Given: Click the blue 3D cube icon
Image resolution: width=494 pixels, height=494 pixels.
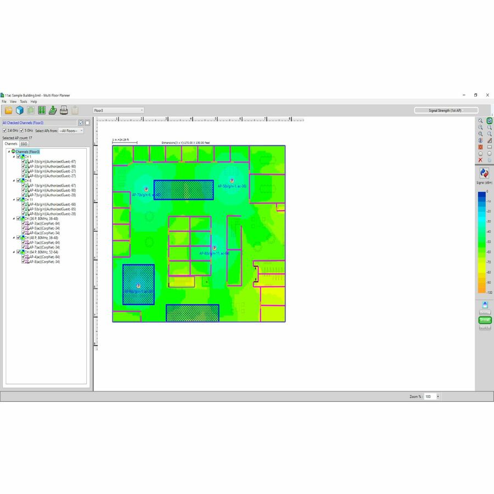Looking at the screenshot, I should [x=19, y=110].
